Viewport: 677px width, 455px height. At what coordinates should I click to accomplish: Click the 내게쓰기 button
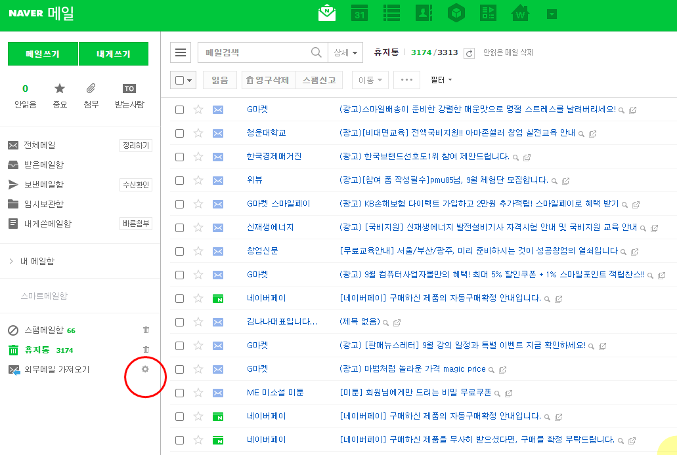pos(114,54)
